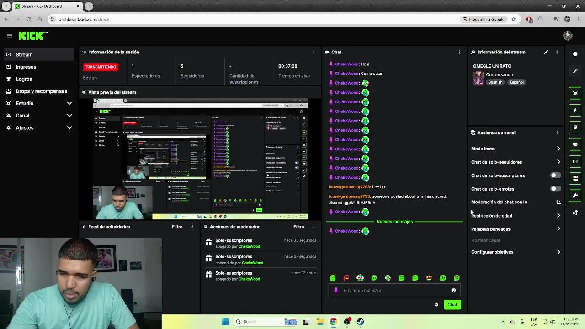Image resolution: width=585 pixels, height=329 pixels.
Task: Edit stream info with pencil icon
Action: pyautogui.click(x=546, y=52)
